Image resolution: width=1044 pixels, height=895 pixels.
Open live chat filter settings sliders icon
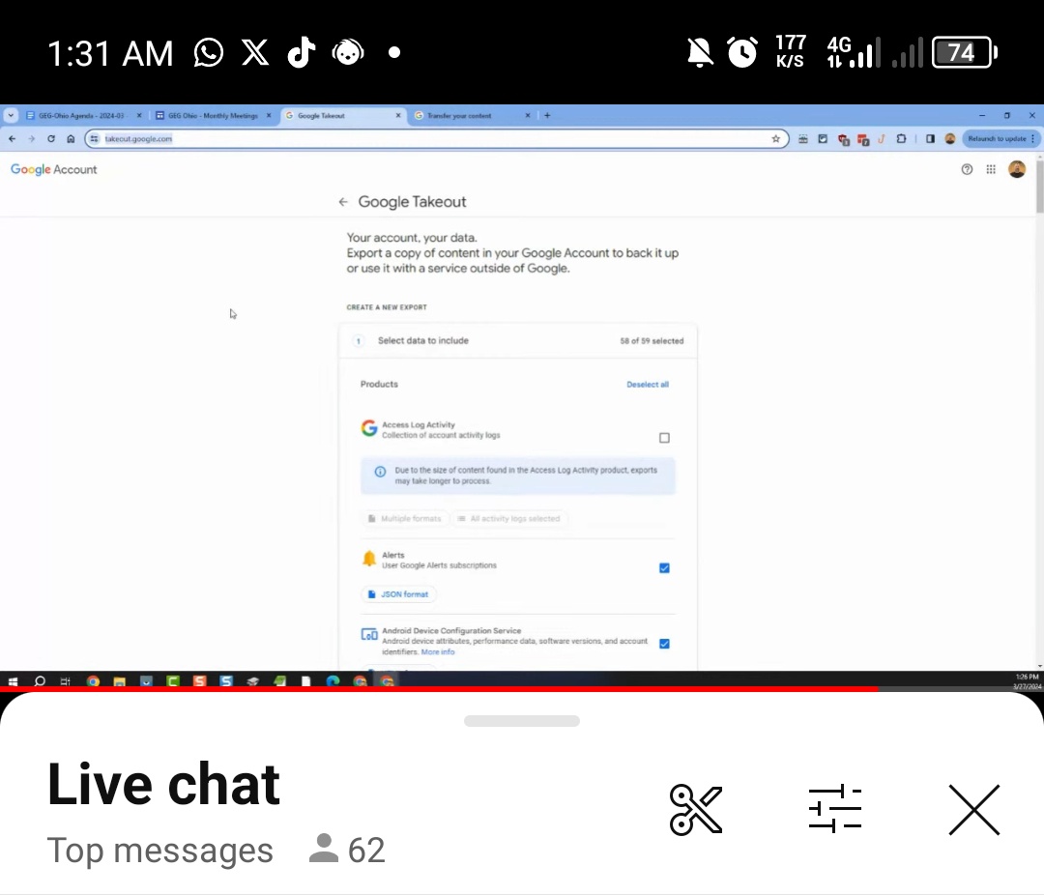click(835, 809)
